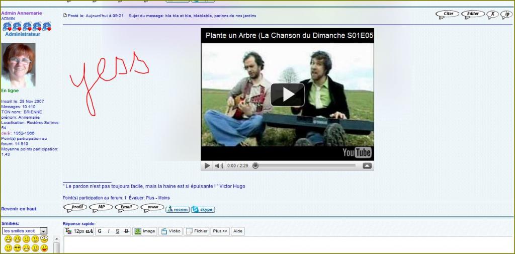View poster IP with ip button
The width and height of the screenshot is (515, 254).
[x=506, y=14]
